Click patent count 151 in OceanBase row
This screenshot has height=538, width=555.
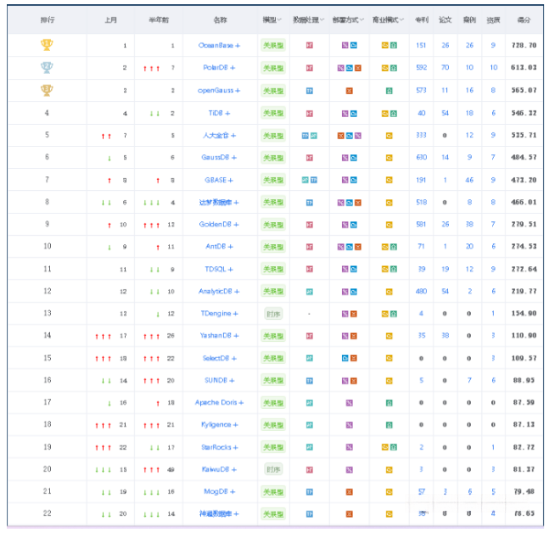point(421,45)
